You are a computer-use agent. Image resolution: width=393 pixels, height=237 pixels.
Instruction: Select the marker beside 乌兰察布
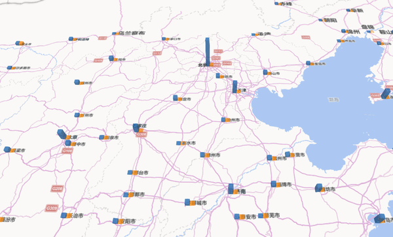coord(115,33)
